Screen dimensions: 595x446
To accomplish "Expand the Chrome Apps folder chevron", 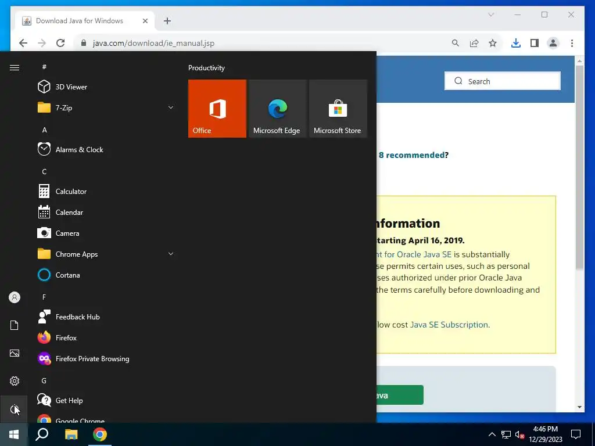I will 171,254.
